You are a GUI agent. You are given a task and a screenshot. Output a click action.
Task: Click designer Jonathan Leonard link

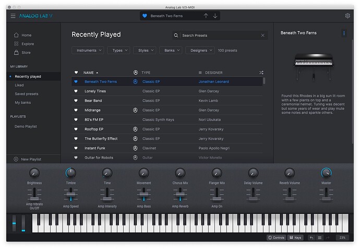point(214,81)
